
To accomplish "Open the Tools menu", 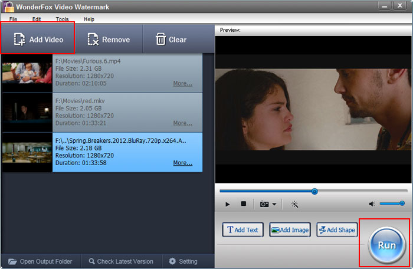I will 62,19.
